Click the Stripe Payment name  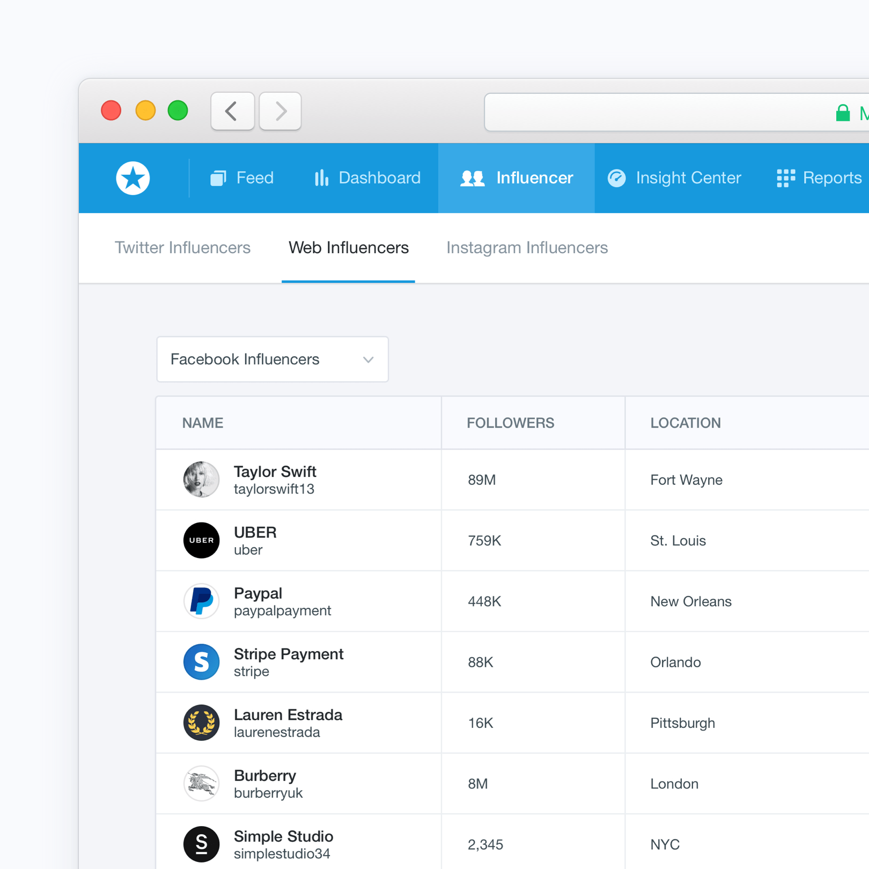tap(289, 654)
